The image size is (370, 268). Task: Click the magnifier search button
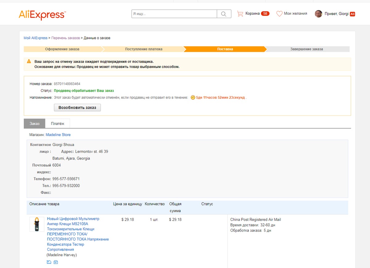point(224,14)
